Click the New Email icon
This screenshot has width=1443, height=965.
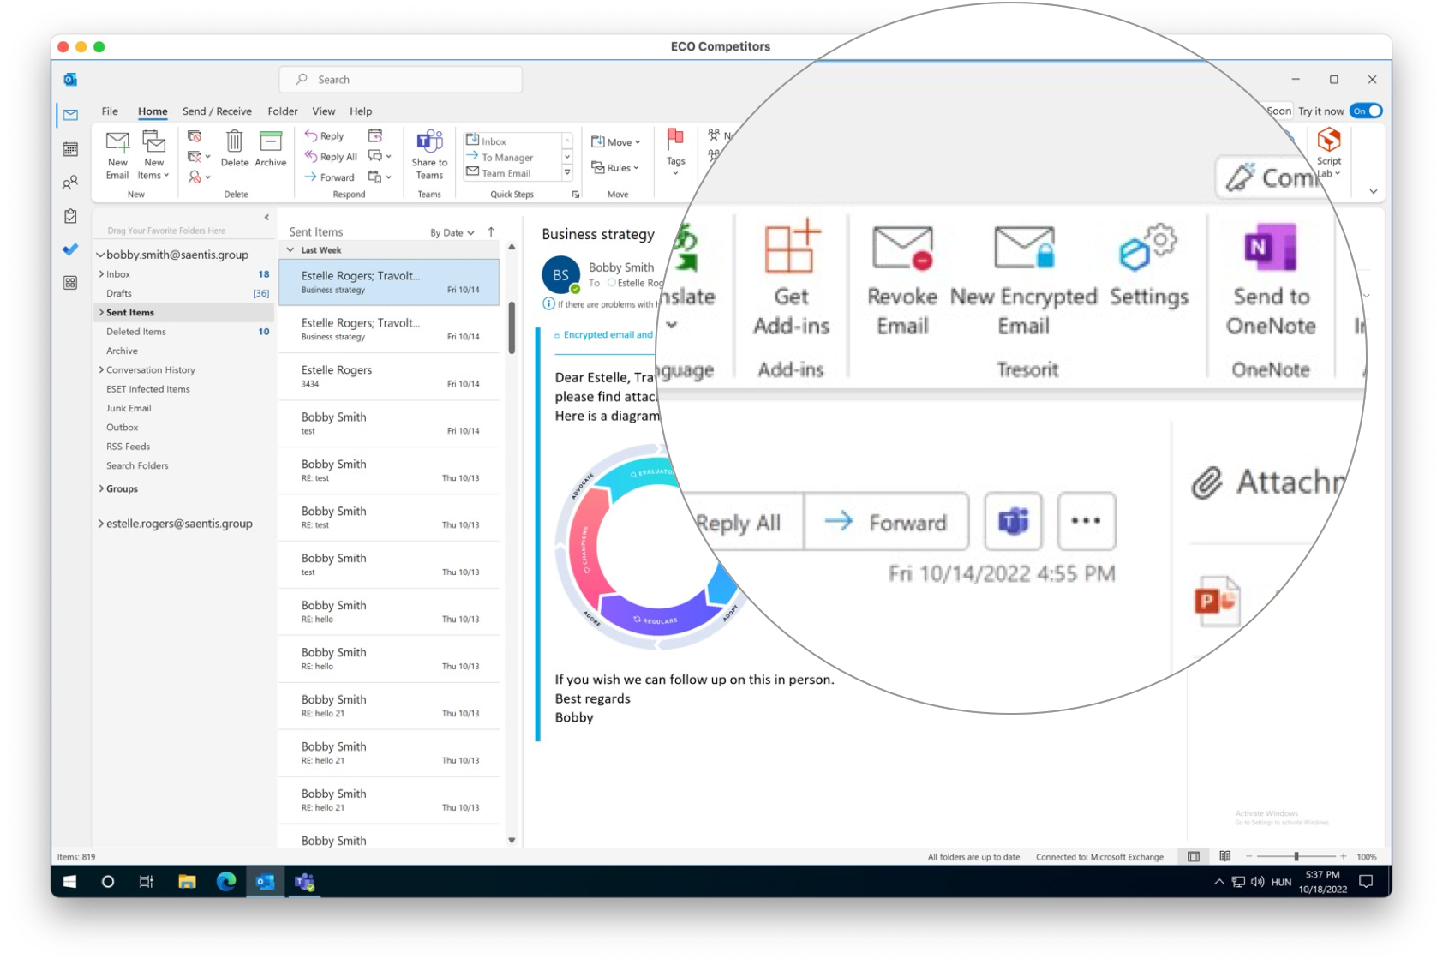click(117, 155)
